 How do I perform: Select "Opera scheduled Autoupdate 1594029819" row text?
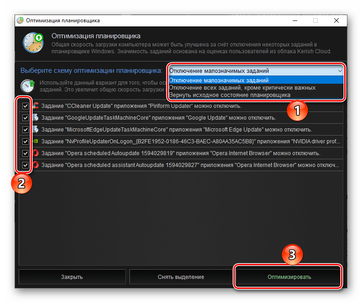tap(181, 153)
